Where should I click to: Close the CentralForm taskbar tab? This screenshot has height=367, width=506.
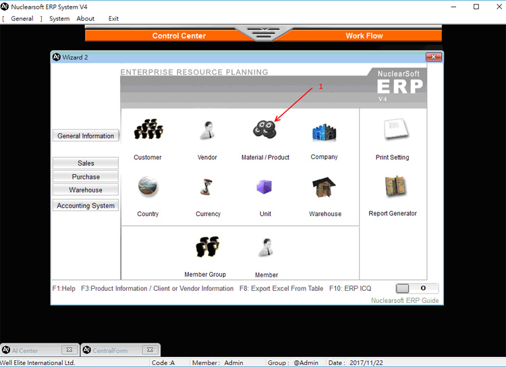click(x=150, y=350)
